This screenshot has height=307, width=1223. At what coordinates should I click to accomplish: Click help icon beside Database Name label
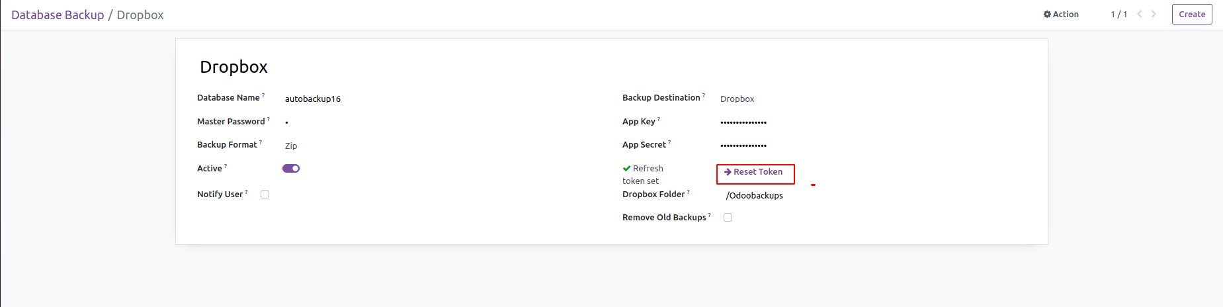point(263,95)
